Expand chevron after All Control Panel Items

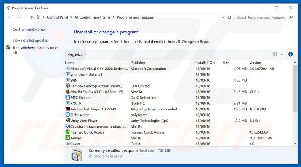(114, 17)
